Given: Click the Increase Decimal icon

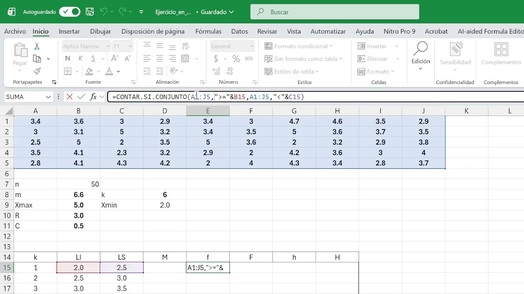Looking at the screenshot, I should point(217,71).
